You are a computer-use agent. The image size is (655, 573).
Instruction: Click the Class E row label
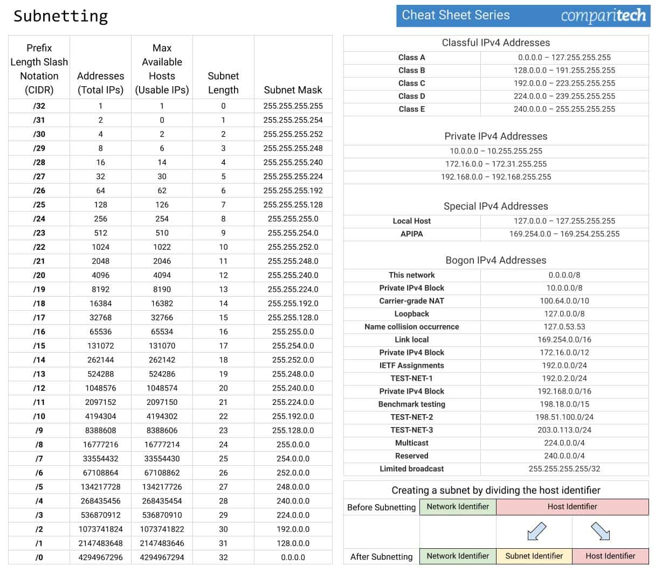point(411,109)
